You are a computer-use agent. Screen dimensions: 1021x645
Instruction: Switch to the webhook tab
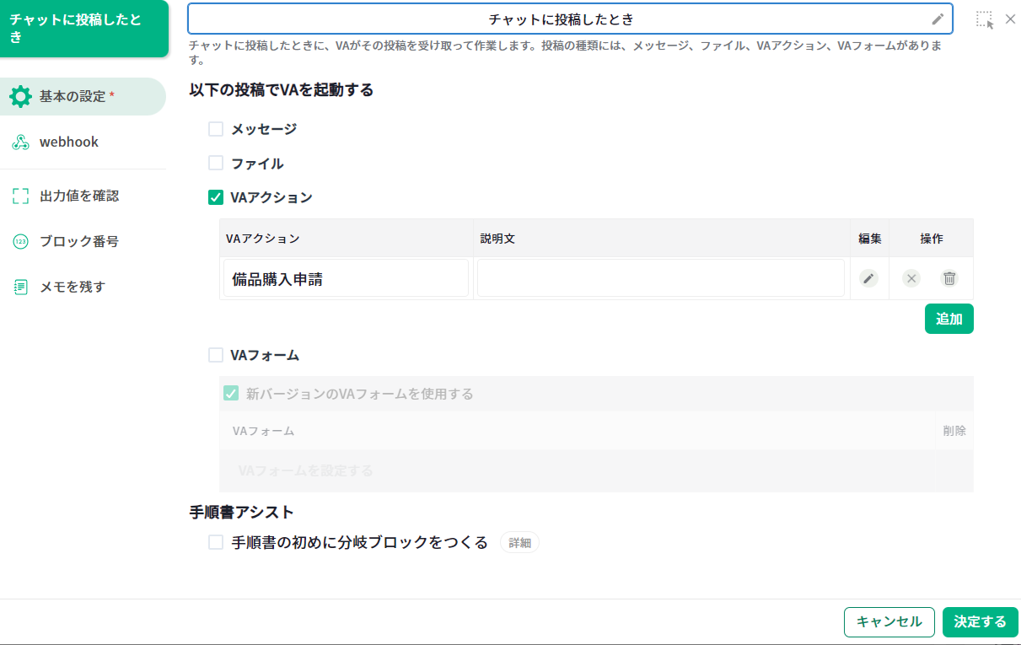click(83, 142)
